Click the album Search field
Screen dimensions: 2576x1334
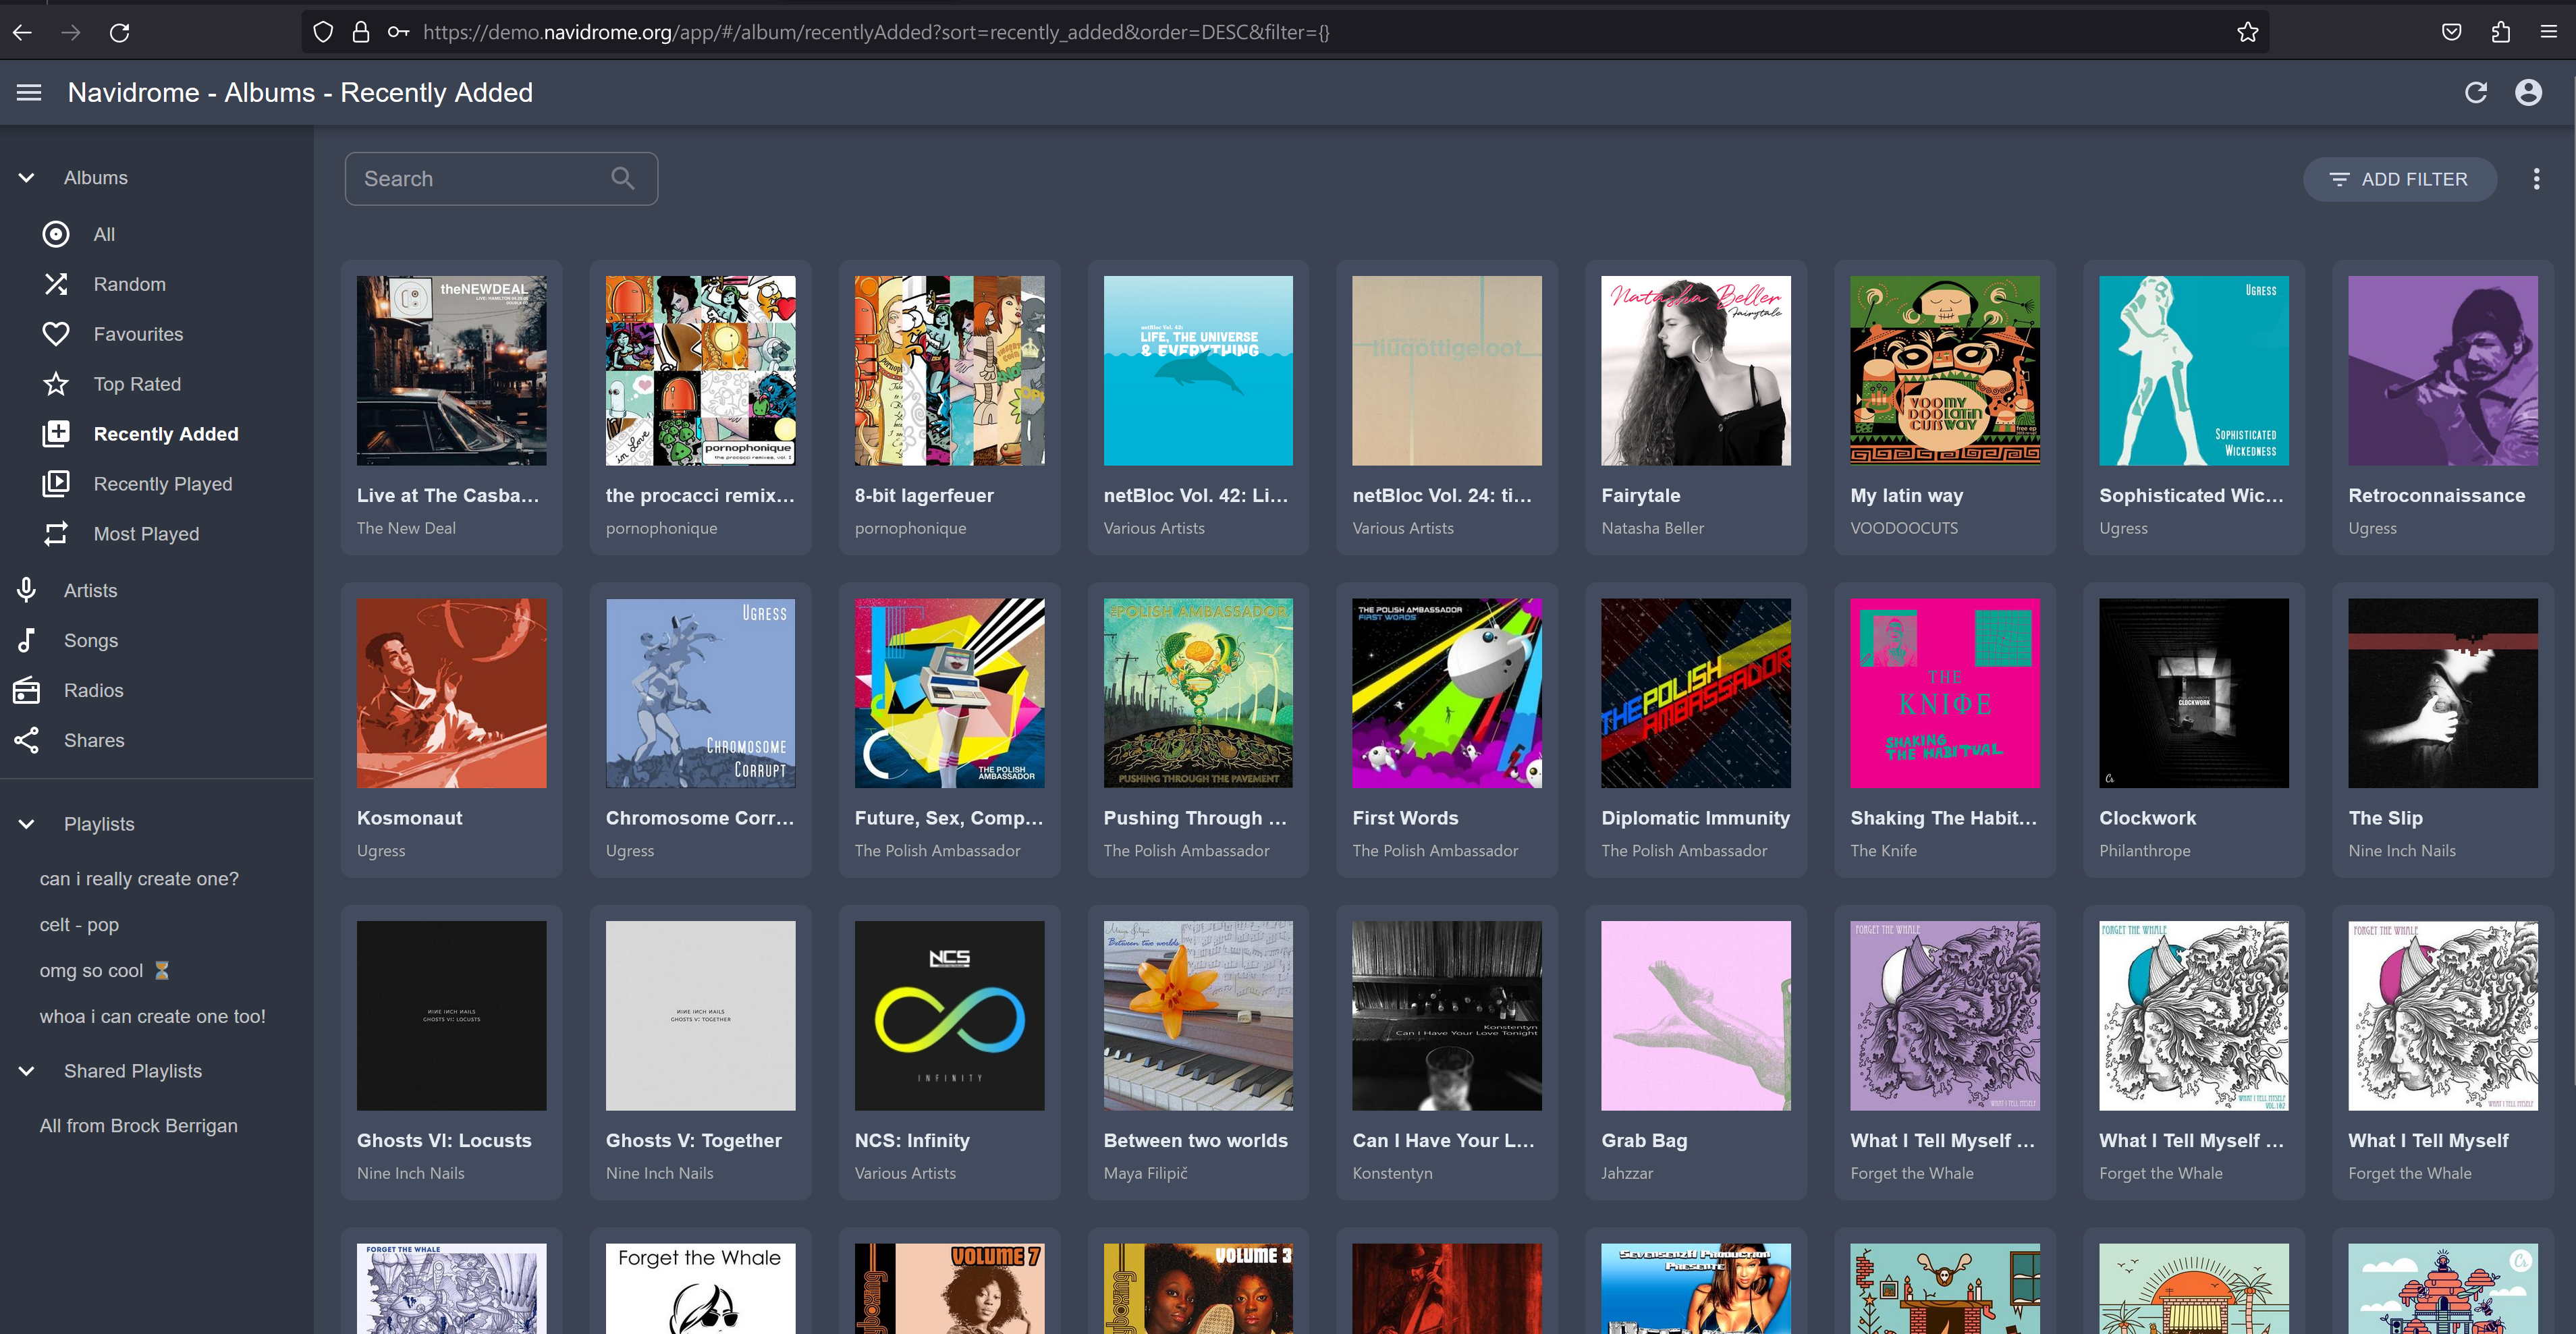point(480,179)
